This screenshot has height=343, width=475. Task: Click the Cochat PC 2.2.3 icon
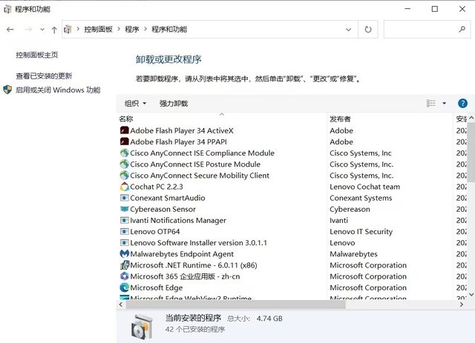click(x=125, y=187)
